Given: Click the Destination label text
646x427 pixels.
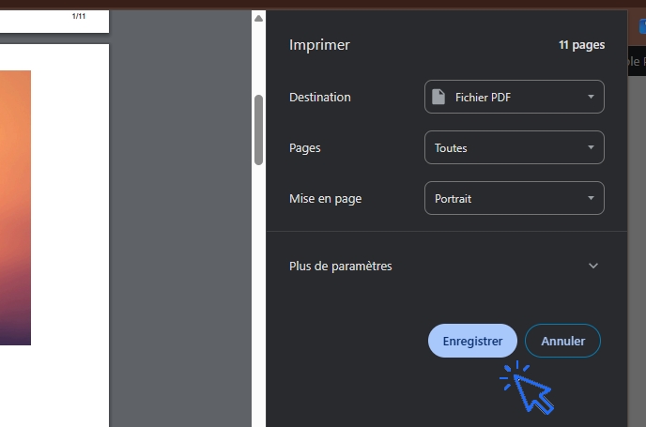Looking at the screenshot, I should click(x=320, y=97).
